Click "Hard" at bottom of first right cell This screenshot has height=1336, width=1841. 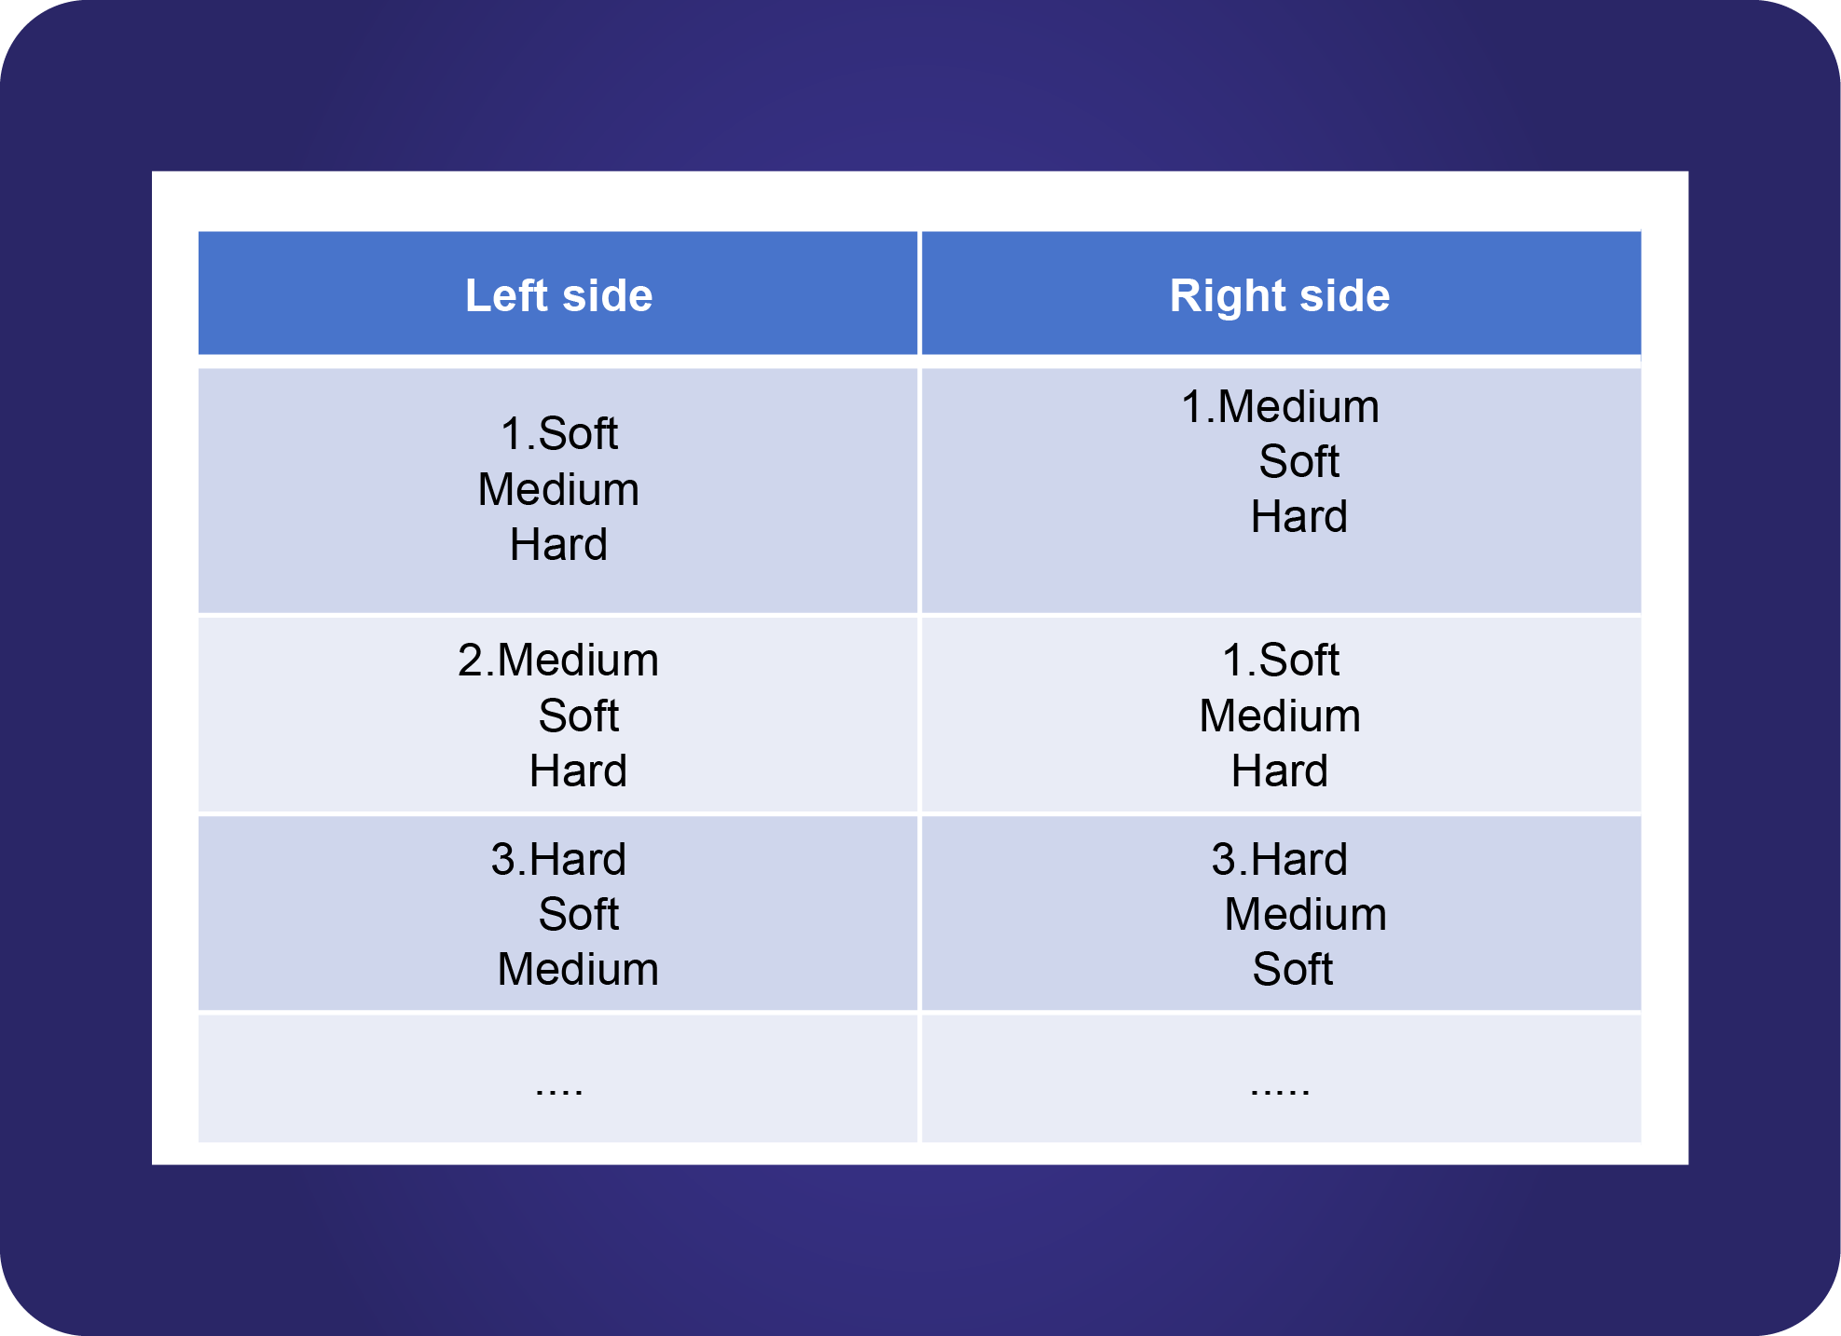[x=1298, y=517]
